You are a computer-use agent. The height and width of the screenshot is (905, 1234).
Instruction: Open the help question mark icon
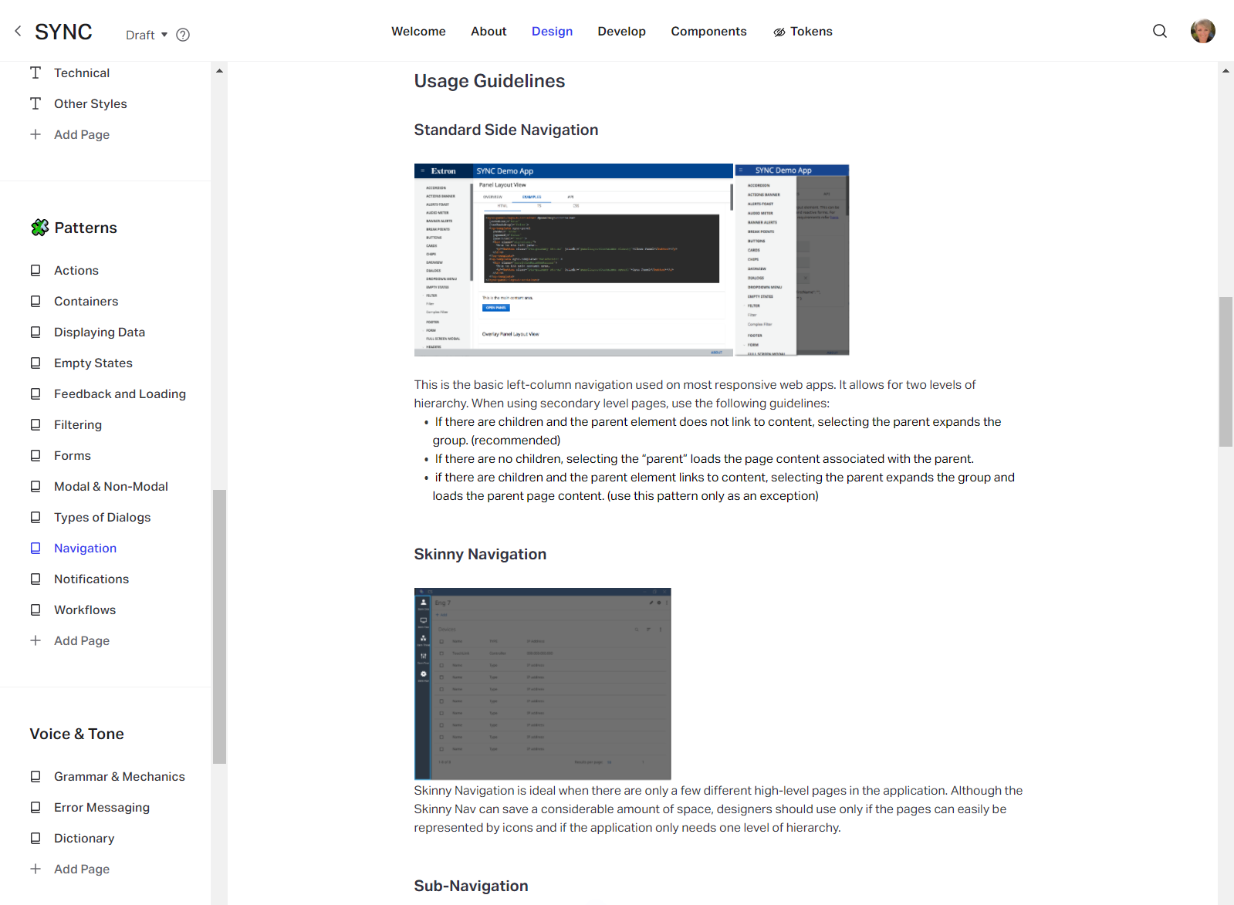183,35
